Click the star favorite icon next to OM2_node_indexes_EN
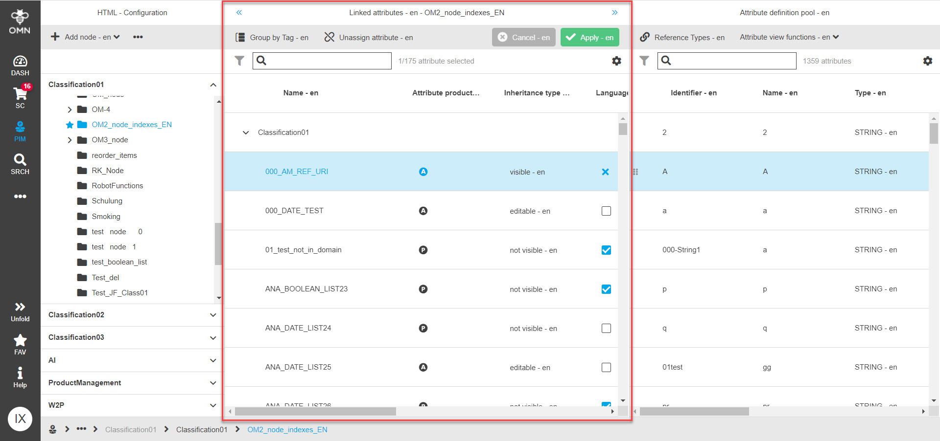Screen dimensions: 940x441 pyautogui.click(x=70, y=125)
